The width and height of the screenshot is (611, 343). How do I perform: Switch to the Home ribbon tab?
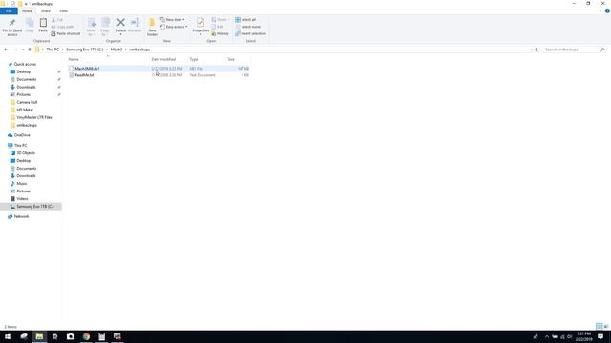pos(27,10)
